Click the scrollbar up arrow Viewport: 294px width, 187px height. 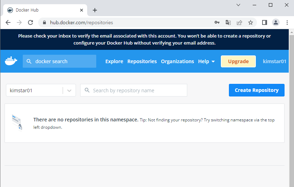pyautogui.click(x=292, y=32)
